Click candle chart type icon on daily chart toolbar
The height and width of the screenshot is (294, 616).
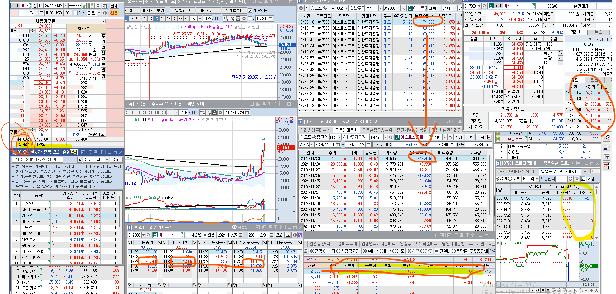click(x=203, y=112)
